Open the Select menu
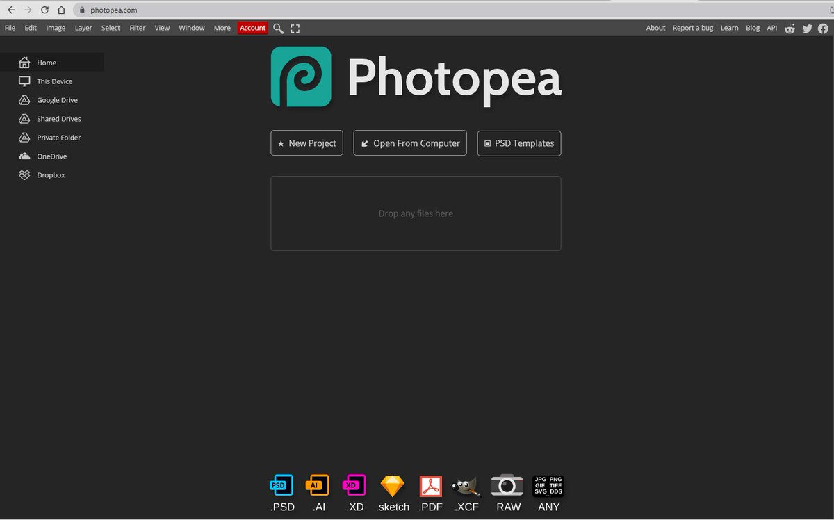Viewport: 834px width, 520px height. (111, 28)
